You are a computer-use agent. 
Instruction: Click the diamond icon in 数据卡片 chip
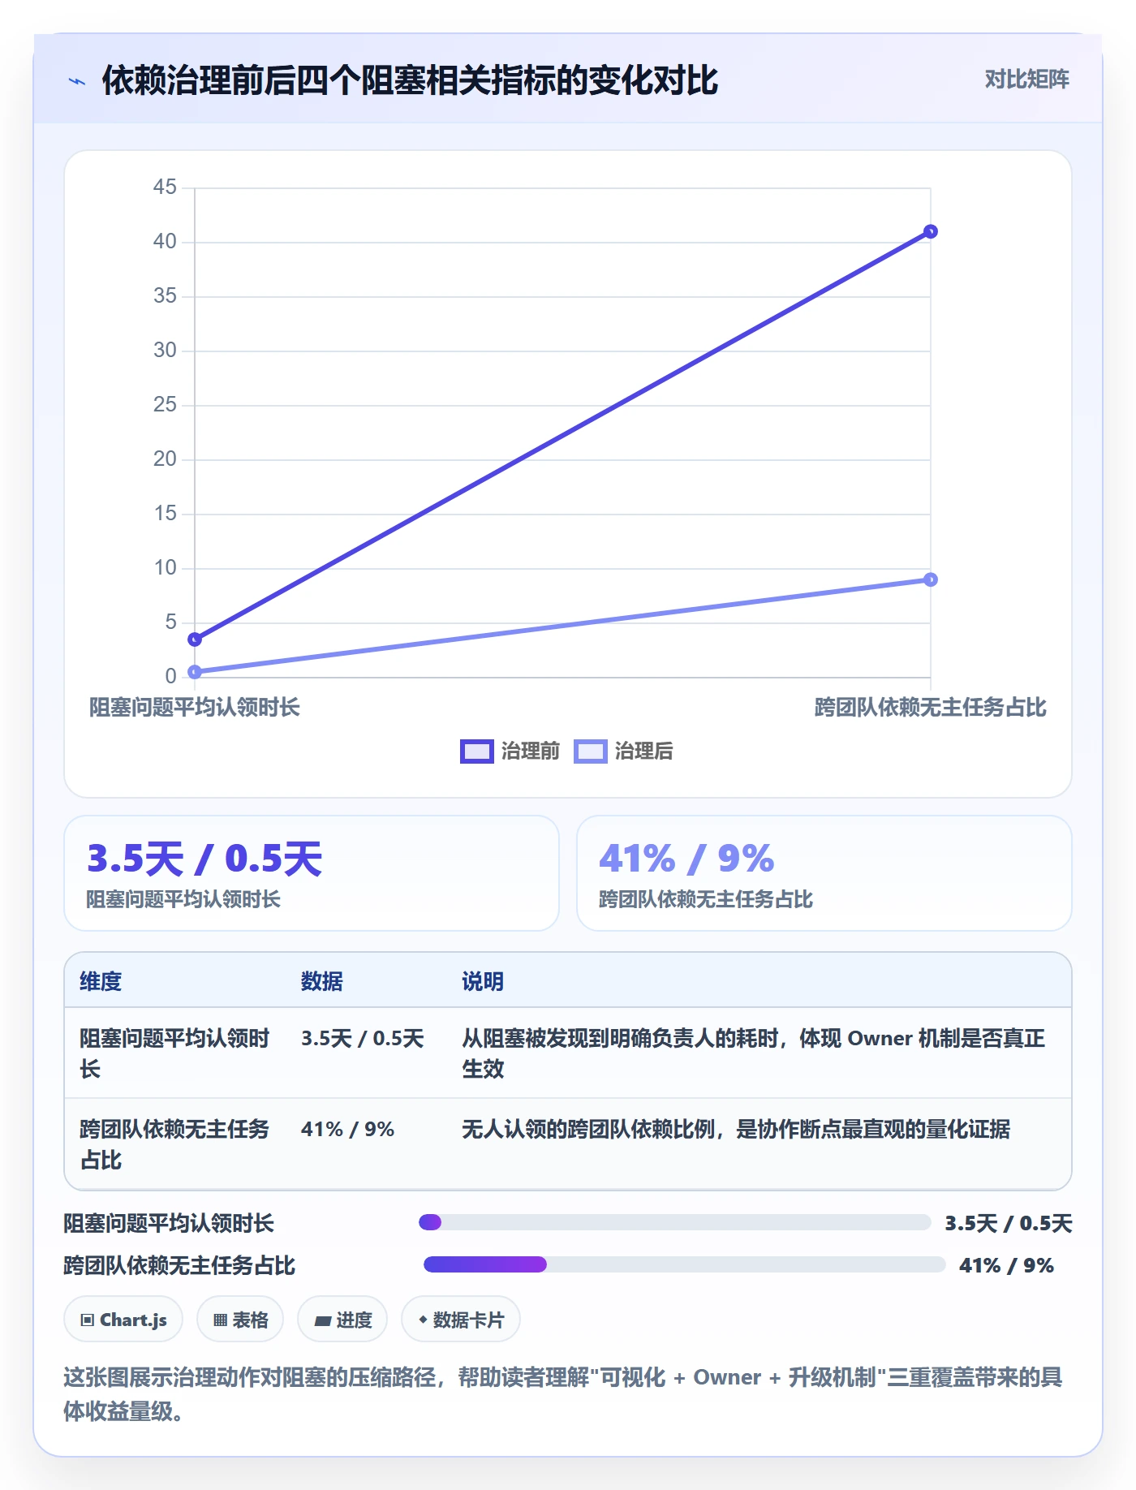coord(423,1320)
